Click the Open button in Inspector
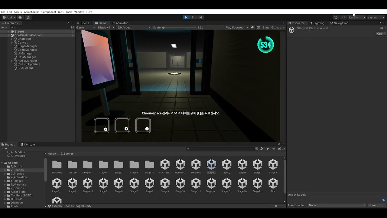Image resolution: width=387 pixels, height=218 pixels. (380, 34)
